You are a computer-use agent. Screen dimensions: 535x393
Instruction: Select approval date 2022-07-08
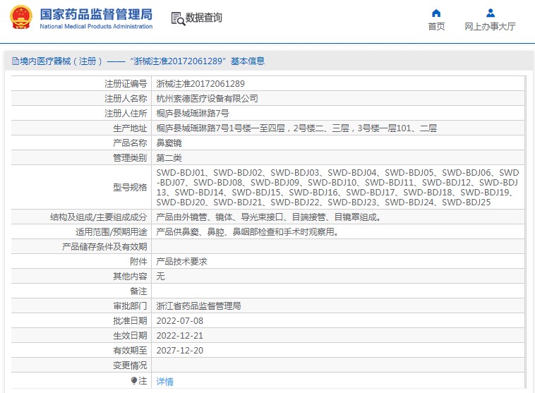[x=180, y=321]
